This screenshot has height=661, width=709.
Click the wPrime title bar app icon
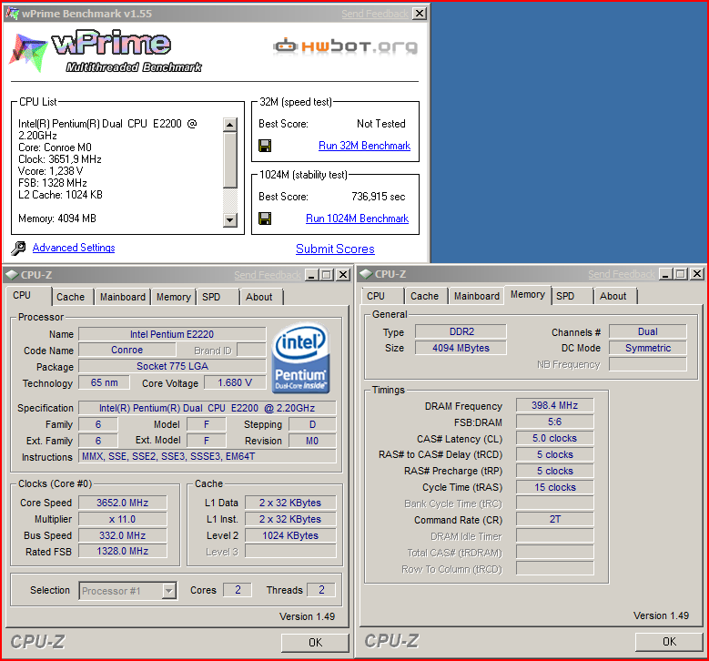(x=11, y=13)
